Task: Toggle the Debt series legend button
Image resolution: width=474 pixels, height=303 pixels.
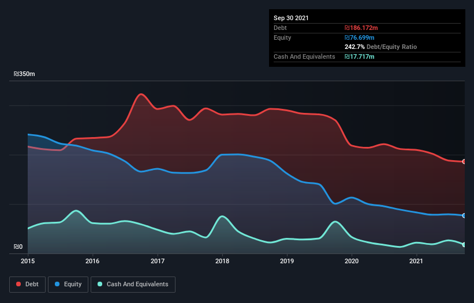Action: (28, 285)
